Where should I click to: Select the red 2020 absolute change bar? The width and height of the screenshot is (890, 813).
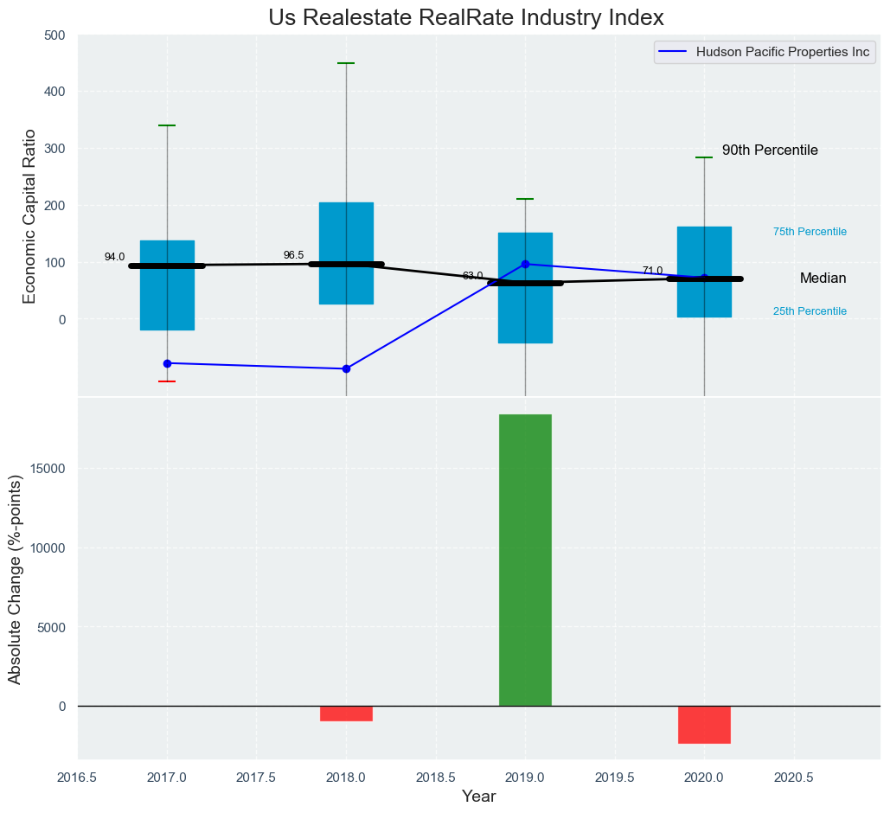click(x=704, y=725)
